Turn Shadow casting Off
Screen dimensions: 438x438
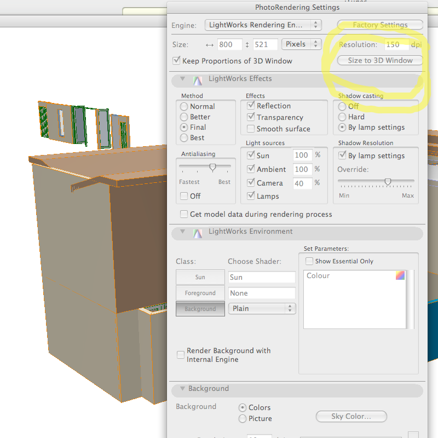342,106
